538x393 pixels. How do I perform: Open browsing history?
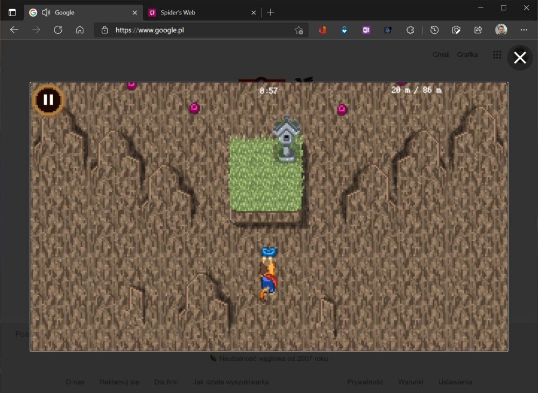point(434,30)
